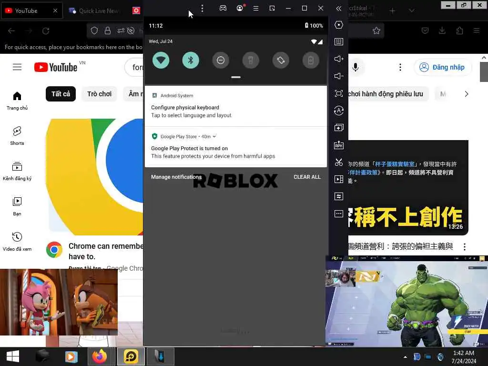Open the account icon in emulator title bar
The width and height of the screenshot is (488, 366).
click(240, 8)
